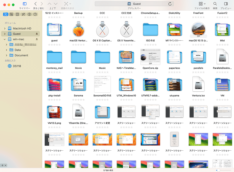The image size is (234, 172).
Task: Expand the Macintosh HD volume
Action: [x=5, y=28]
